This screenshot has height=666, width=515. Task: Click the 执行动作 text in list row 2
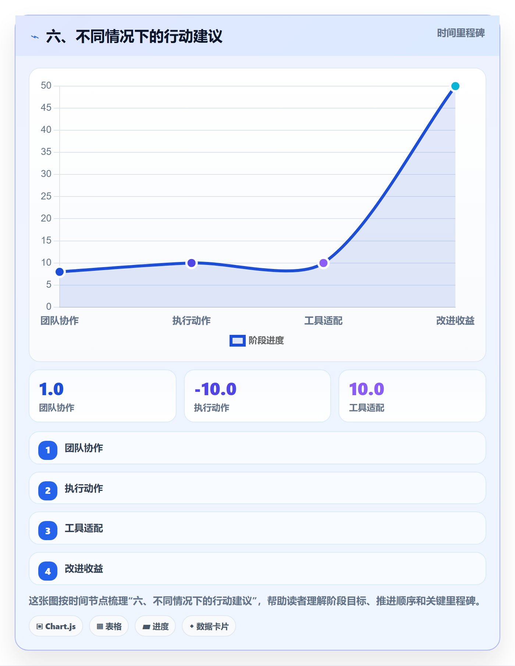pos(84,489)
